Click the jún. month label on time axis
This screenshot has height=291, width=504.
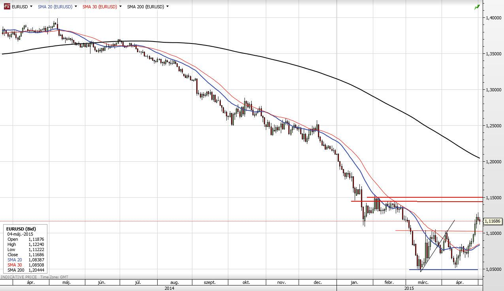tap(102, 283)
